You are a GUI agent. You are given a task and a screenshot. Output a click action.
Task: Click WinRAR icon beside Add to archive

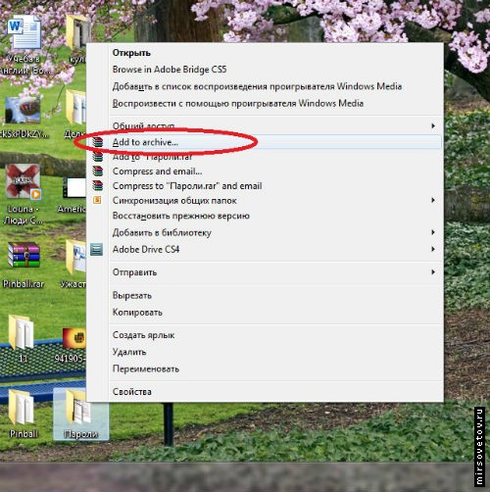97,142
